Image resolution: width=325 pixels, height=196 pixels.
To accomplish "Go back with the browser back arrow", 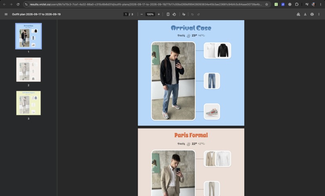I will [x=4, y=4].
